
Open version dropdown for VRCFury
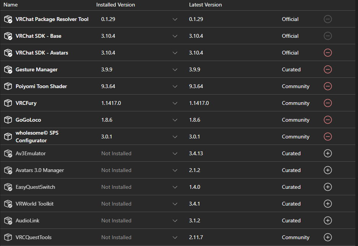[x=175, y=103]
